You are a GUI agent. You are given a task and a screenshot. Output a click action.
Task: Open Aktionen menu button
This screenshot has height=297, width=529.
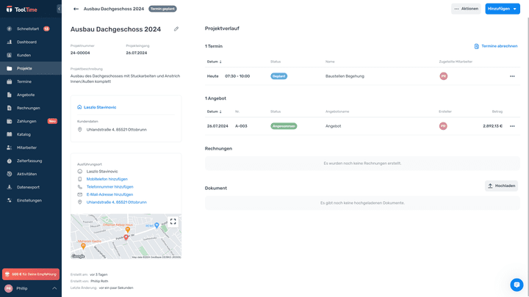(x=466, y=9)
